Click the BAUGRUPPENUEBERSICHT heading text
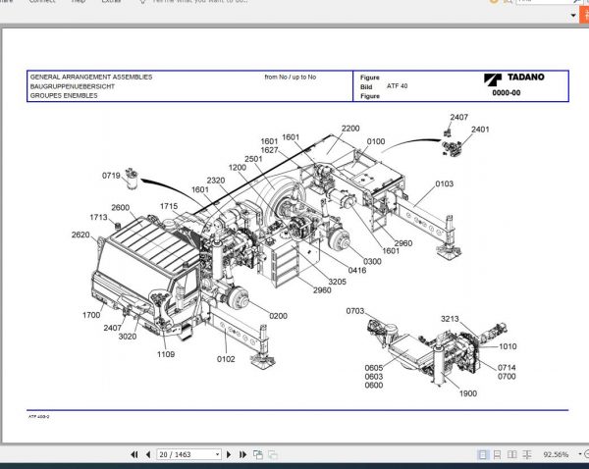The height and width of the screenshot is (469, 589). (72, 86)
